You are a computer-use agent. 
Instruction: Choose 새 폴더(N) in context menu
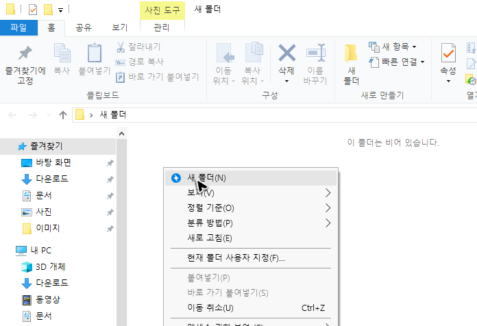tap(251, 178)
